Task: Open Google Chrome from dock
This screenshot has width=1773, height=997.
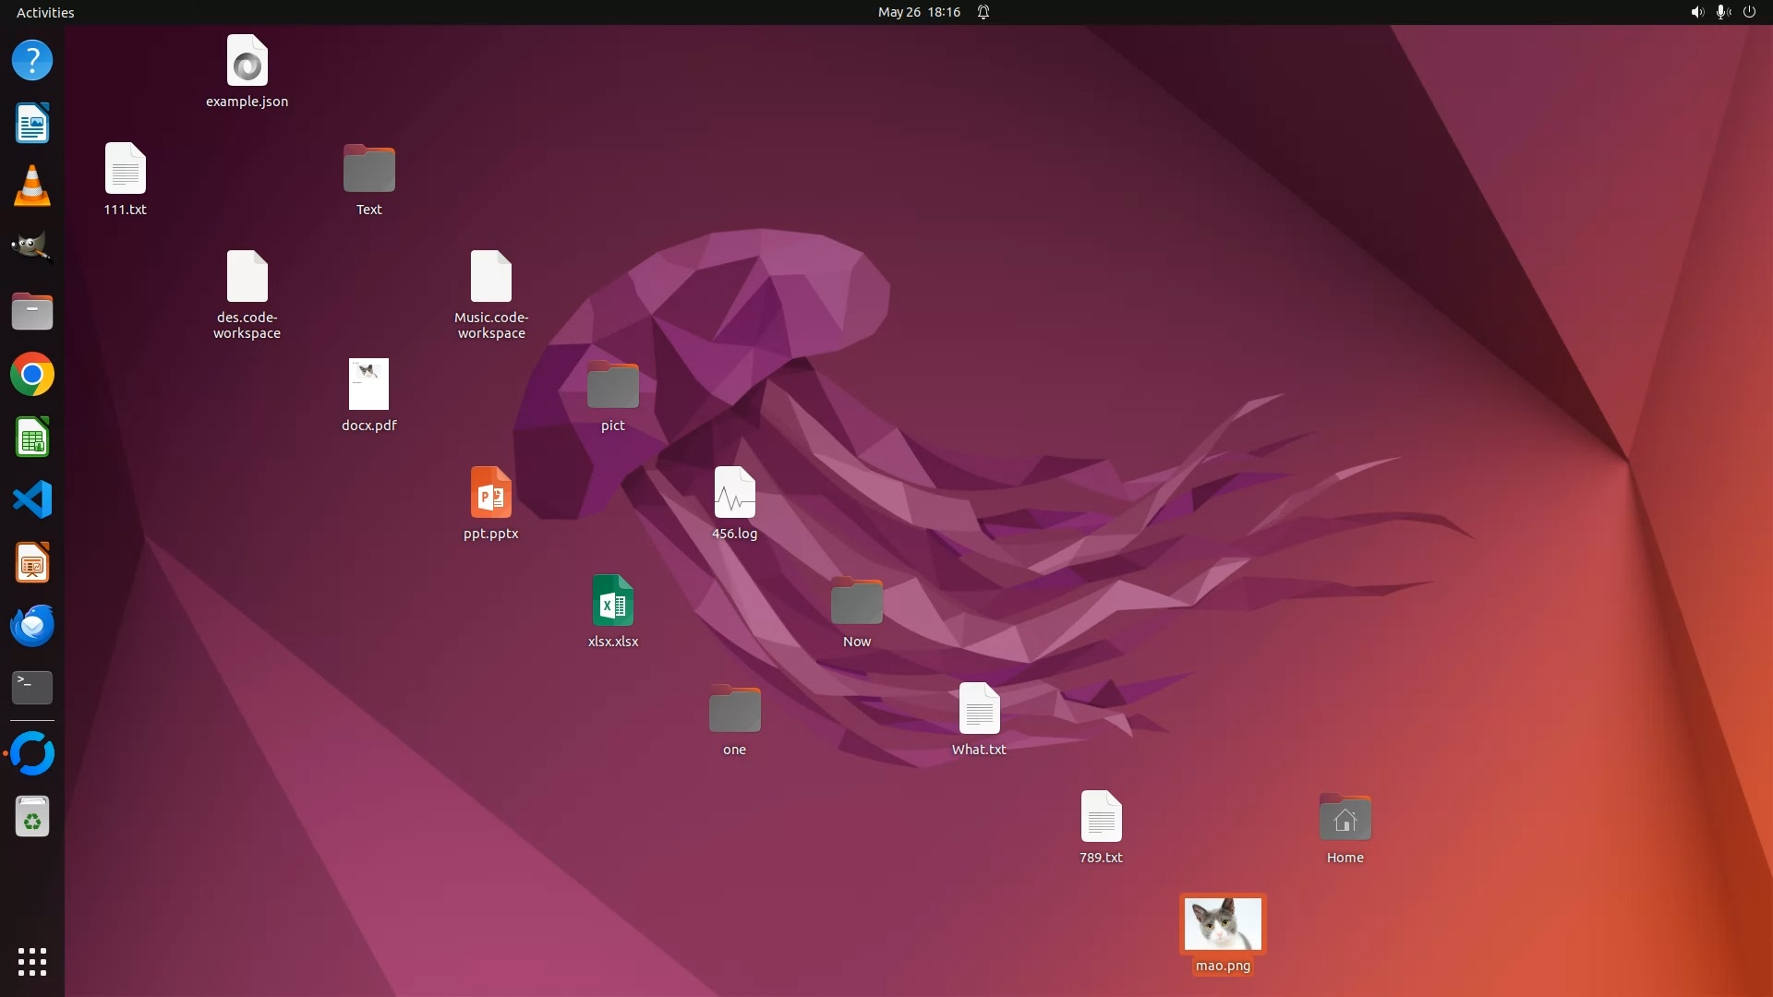Action: 32,375
